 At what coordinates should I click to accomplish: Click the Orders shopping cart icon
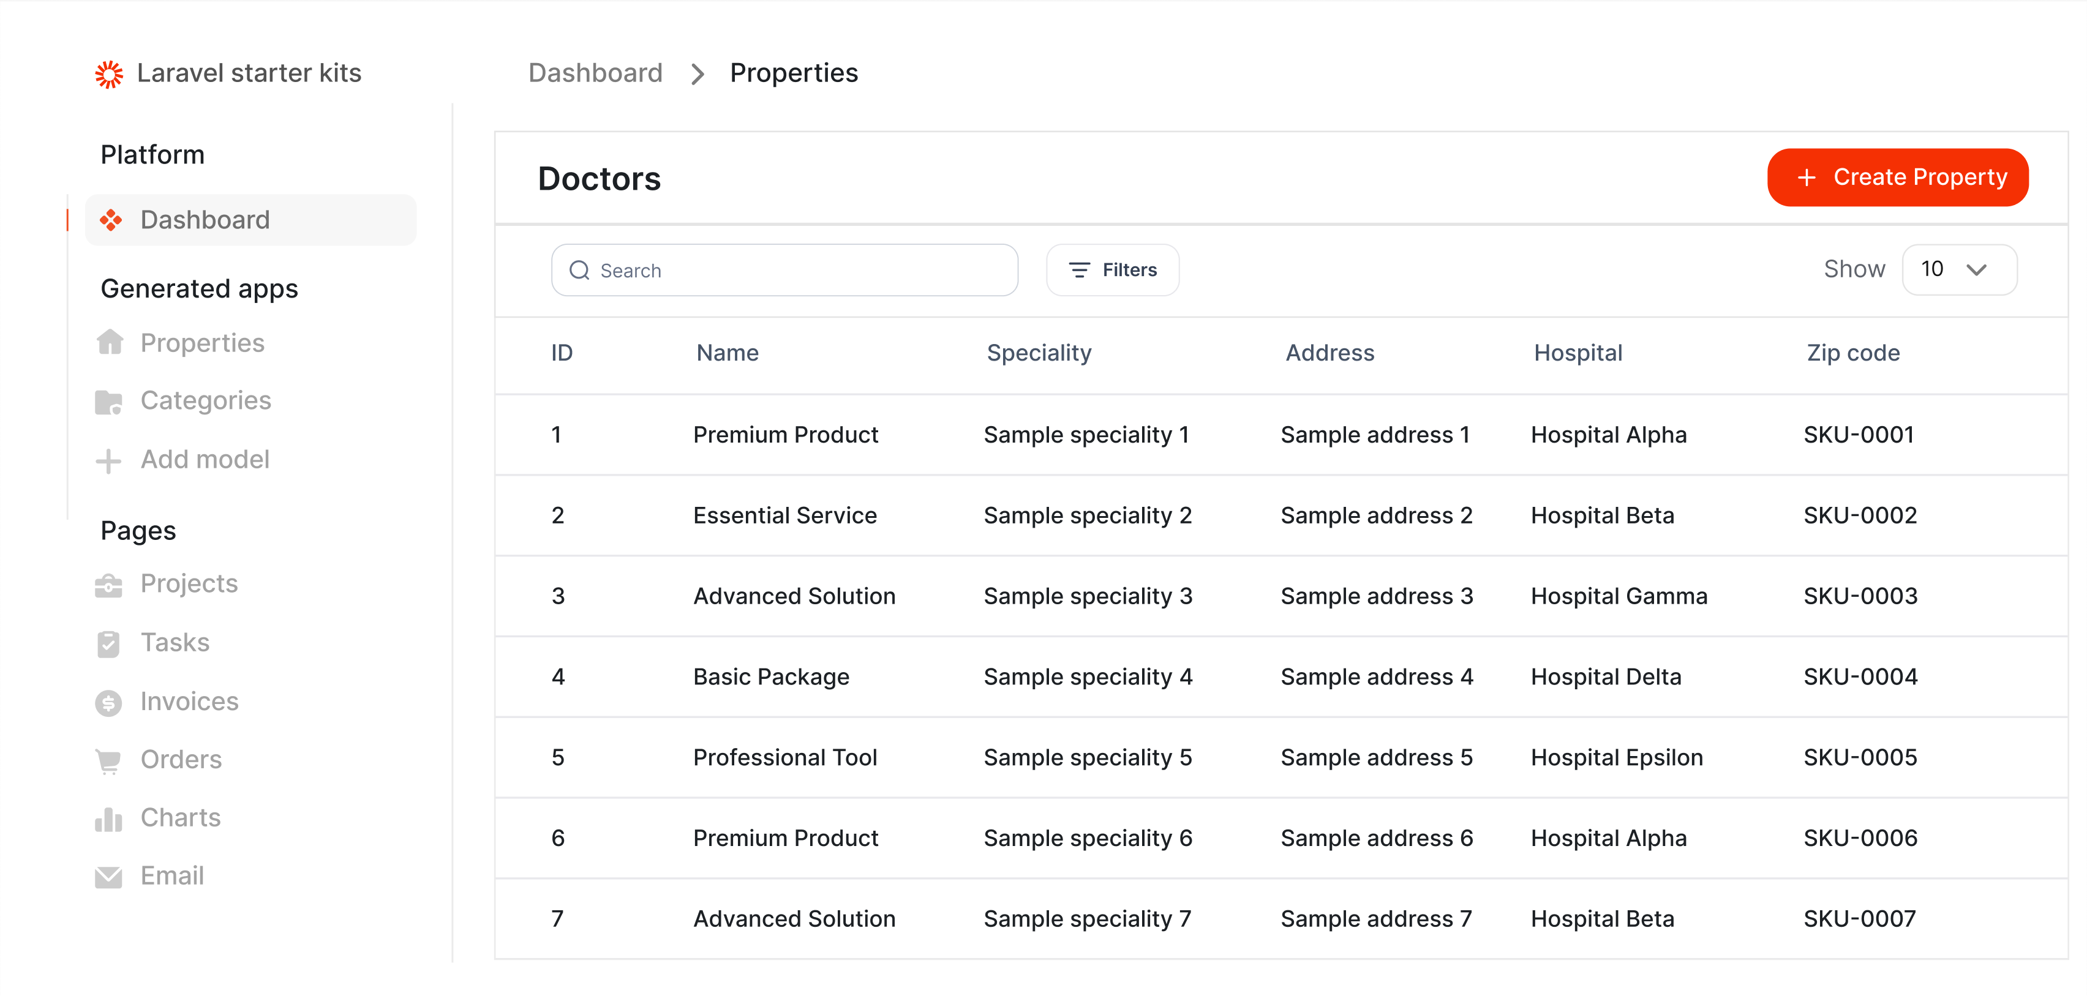coord(108,760)
